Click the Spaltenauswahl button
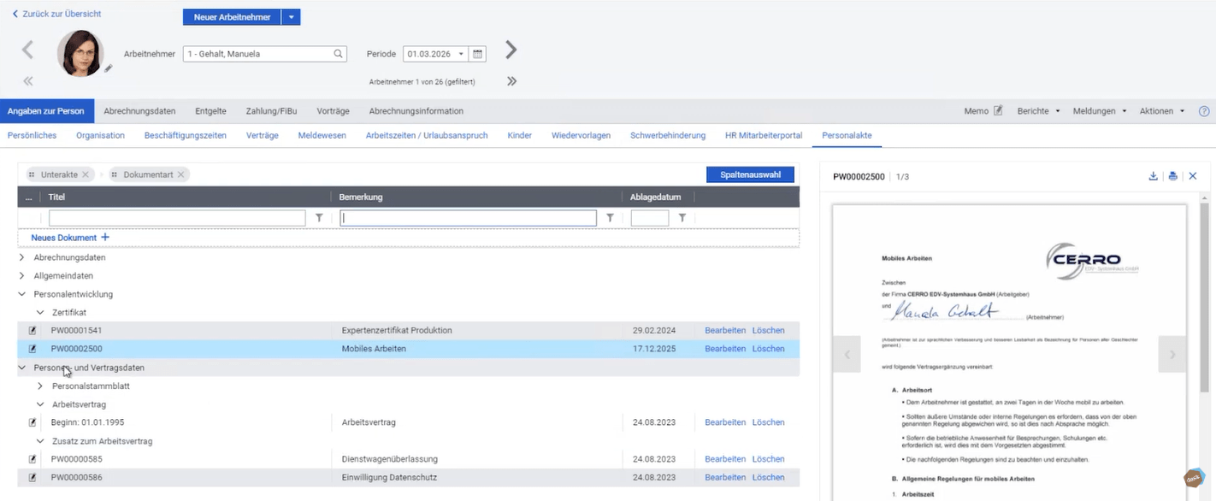The width and height of the screenshot is (1216, 501). 750,174
